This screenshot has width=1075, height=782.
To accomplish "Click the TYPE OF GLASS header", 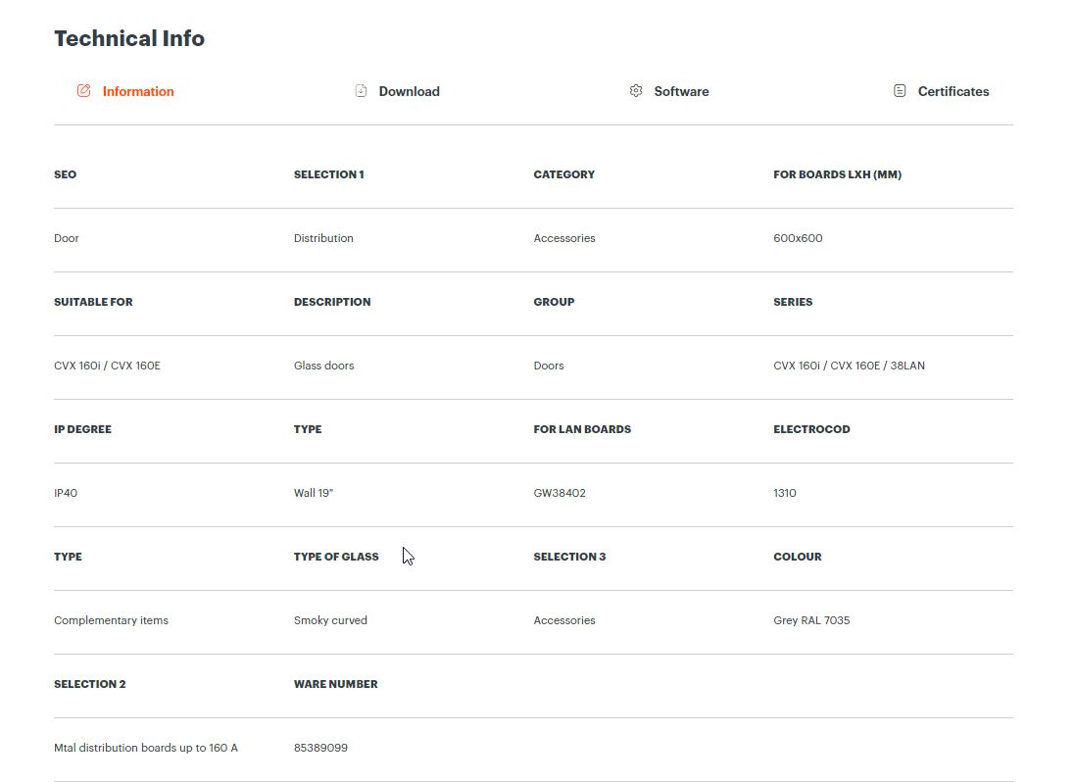I will coord(336,557).
